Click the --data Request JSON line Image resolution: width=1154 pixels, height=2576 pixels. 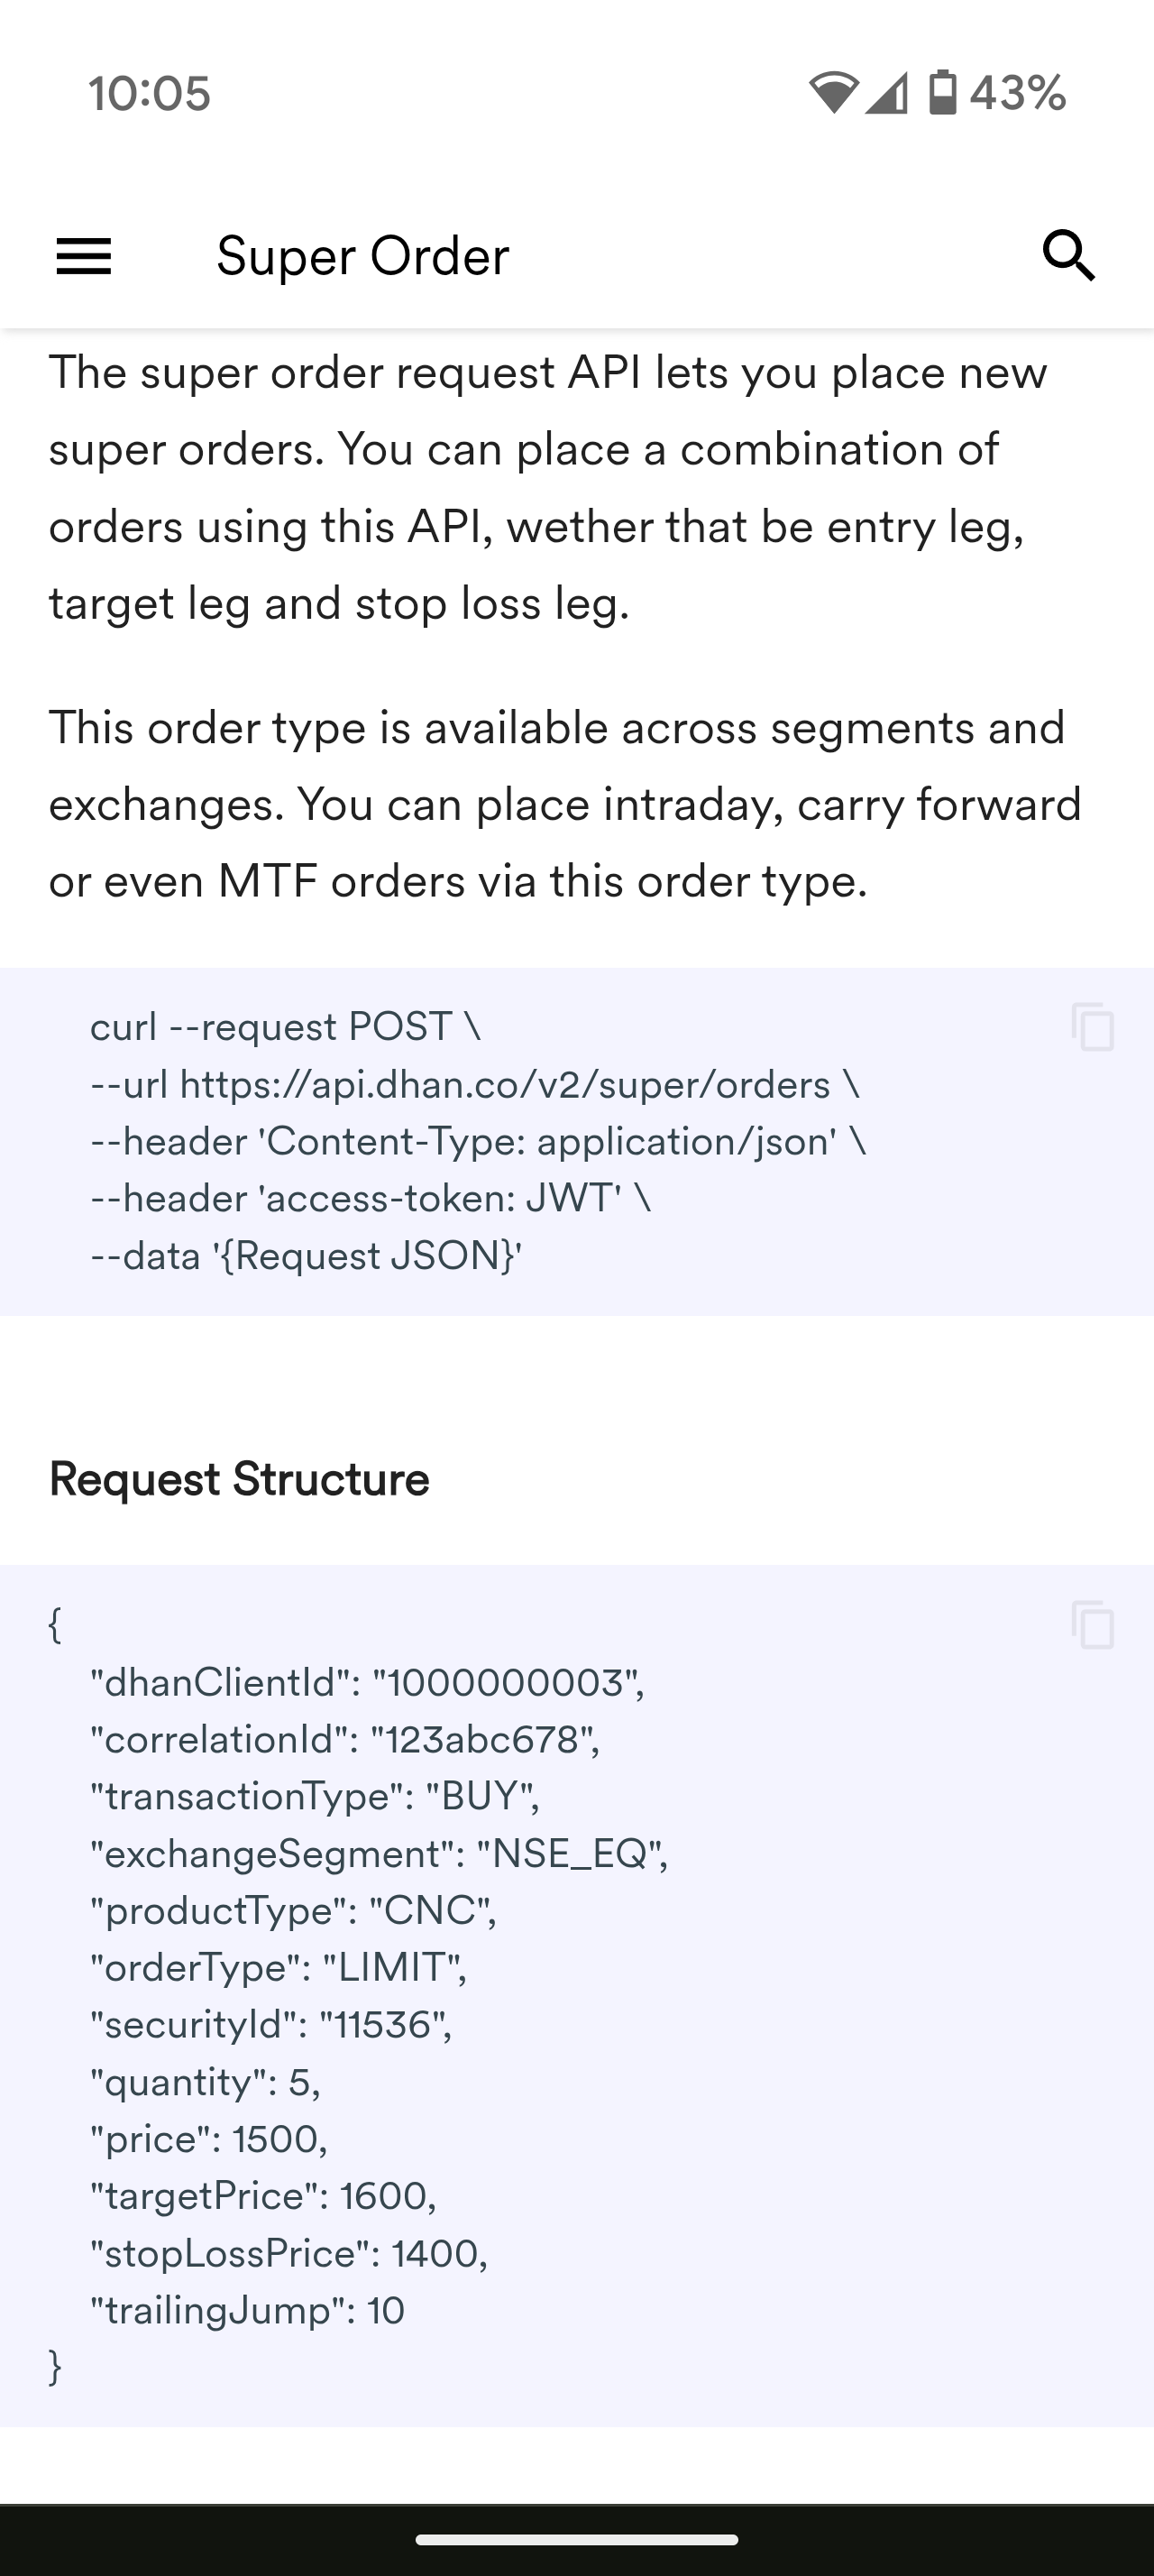(306, 1256)
